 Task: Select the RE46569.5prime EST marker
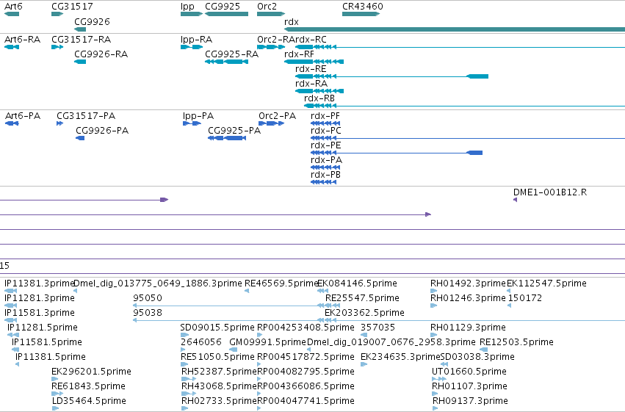click(247, 291)
